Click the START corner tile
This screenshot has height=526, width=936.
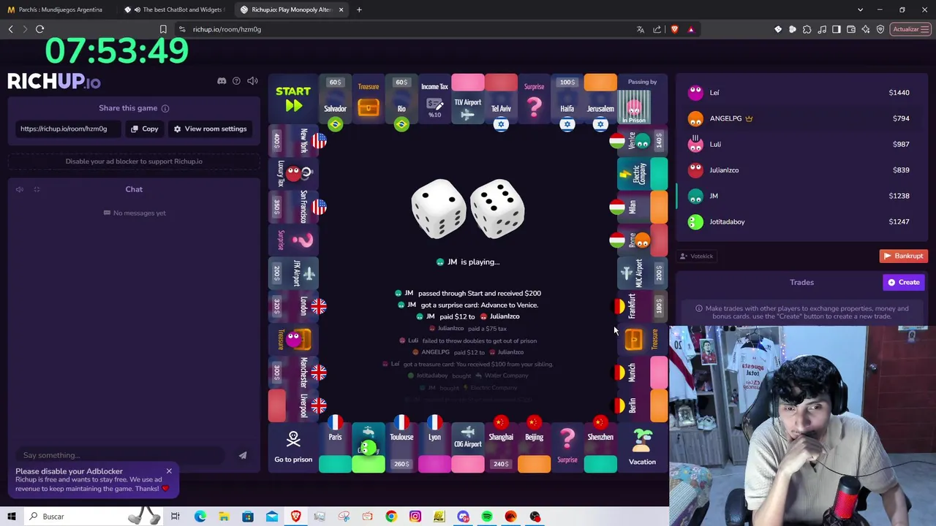pos(293,99)
